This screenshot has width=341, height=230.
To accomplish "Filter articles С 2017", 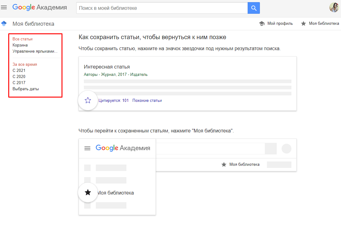I will coord(19,83).
